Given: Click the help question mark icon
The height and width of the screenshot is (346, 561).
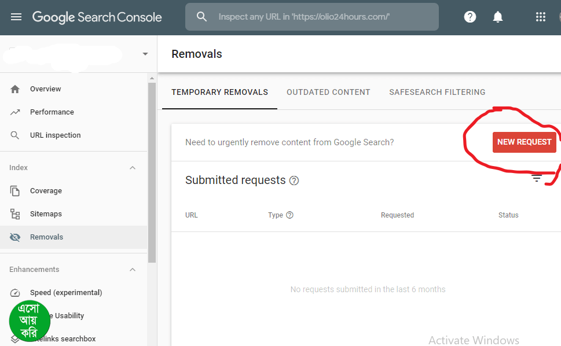Looking at the screenshot, I should (470, 17).
